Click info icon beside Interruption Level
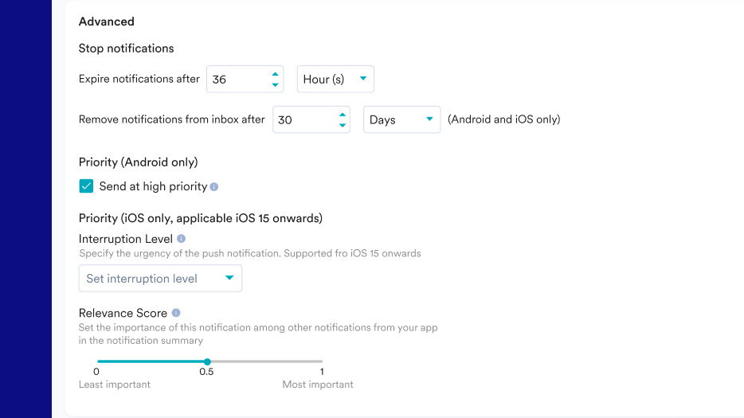744x418 pixels. (x=182, y=239)
